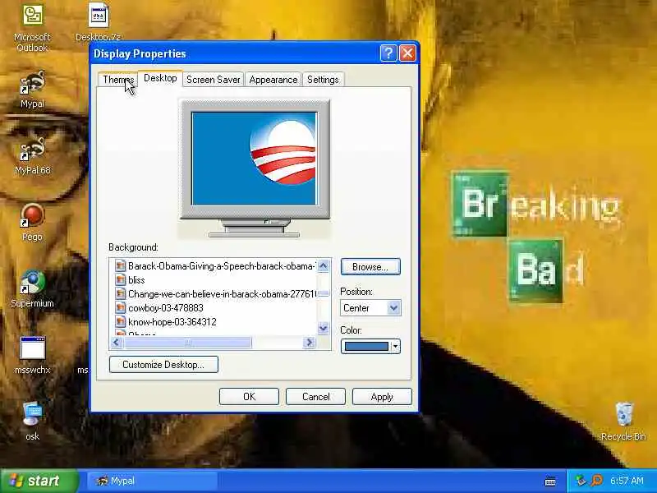The width and height of the screenshot is (657, 493).
Task: Click background list scroll down arrow
Action: (x=323, y=328)
